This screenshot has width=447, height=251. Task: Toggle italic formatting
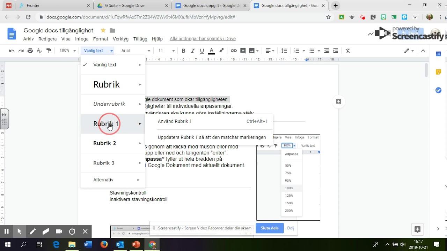point(193,51)
